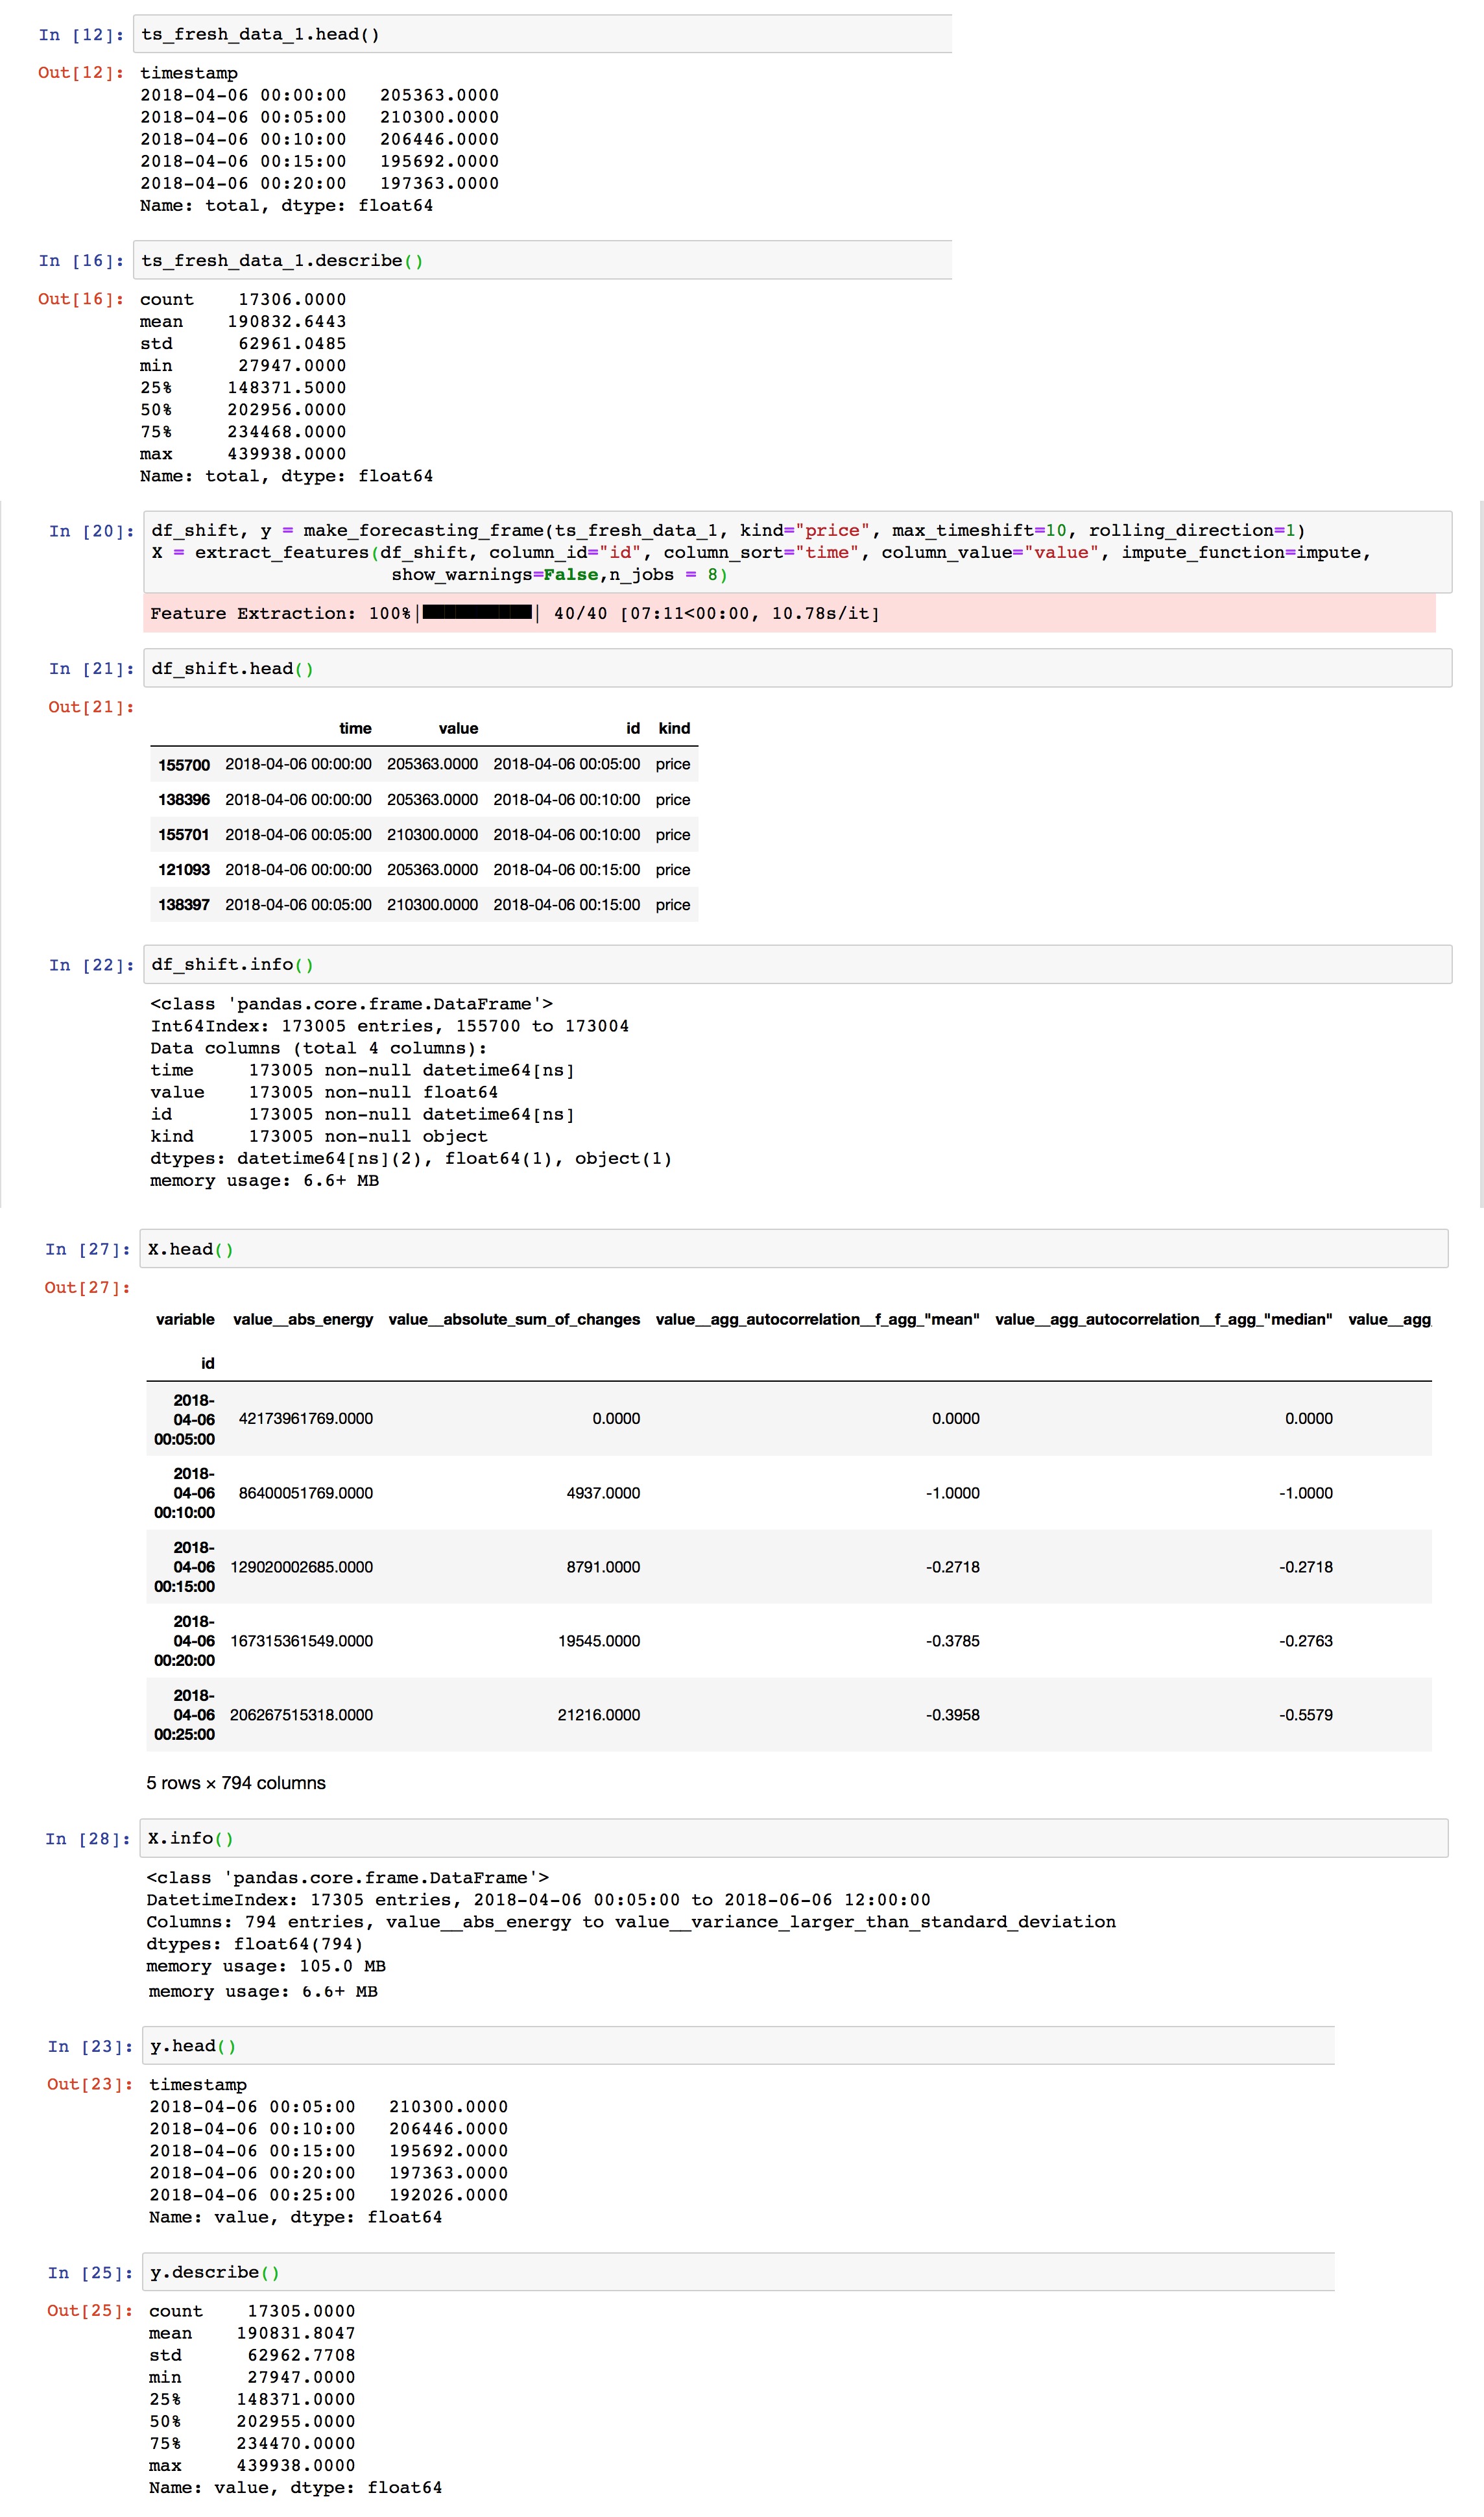Click the 'kind' column header in df_shift table
1484x2517 pixels.
pos(674,729)
